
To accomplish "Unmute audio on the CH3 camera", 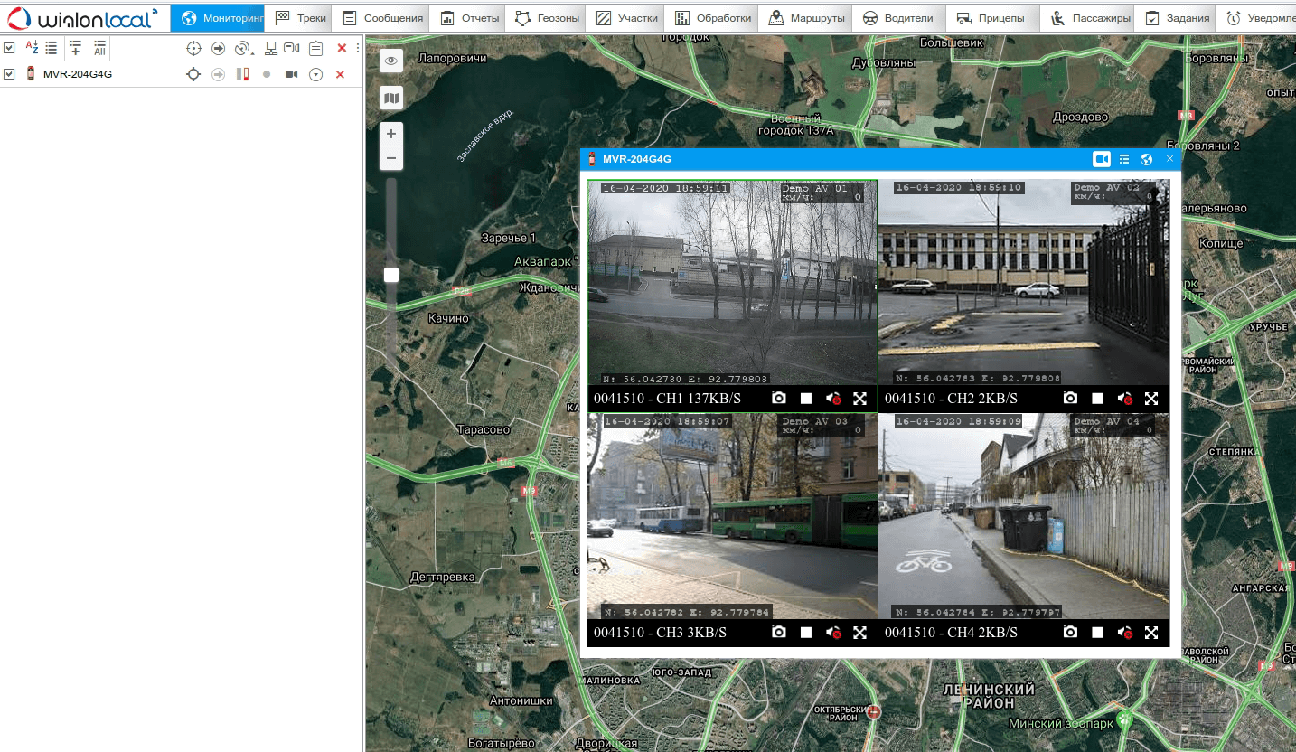I will click(833, 633).
